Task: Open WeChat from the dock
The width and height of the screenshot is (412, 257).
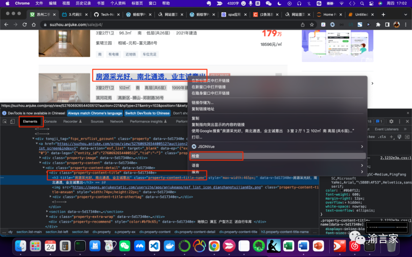Action: (x=125, y=246)
